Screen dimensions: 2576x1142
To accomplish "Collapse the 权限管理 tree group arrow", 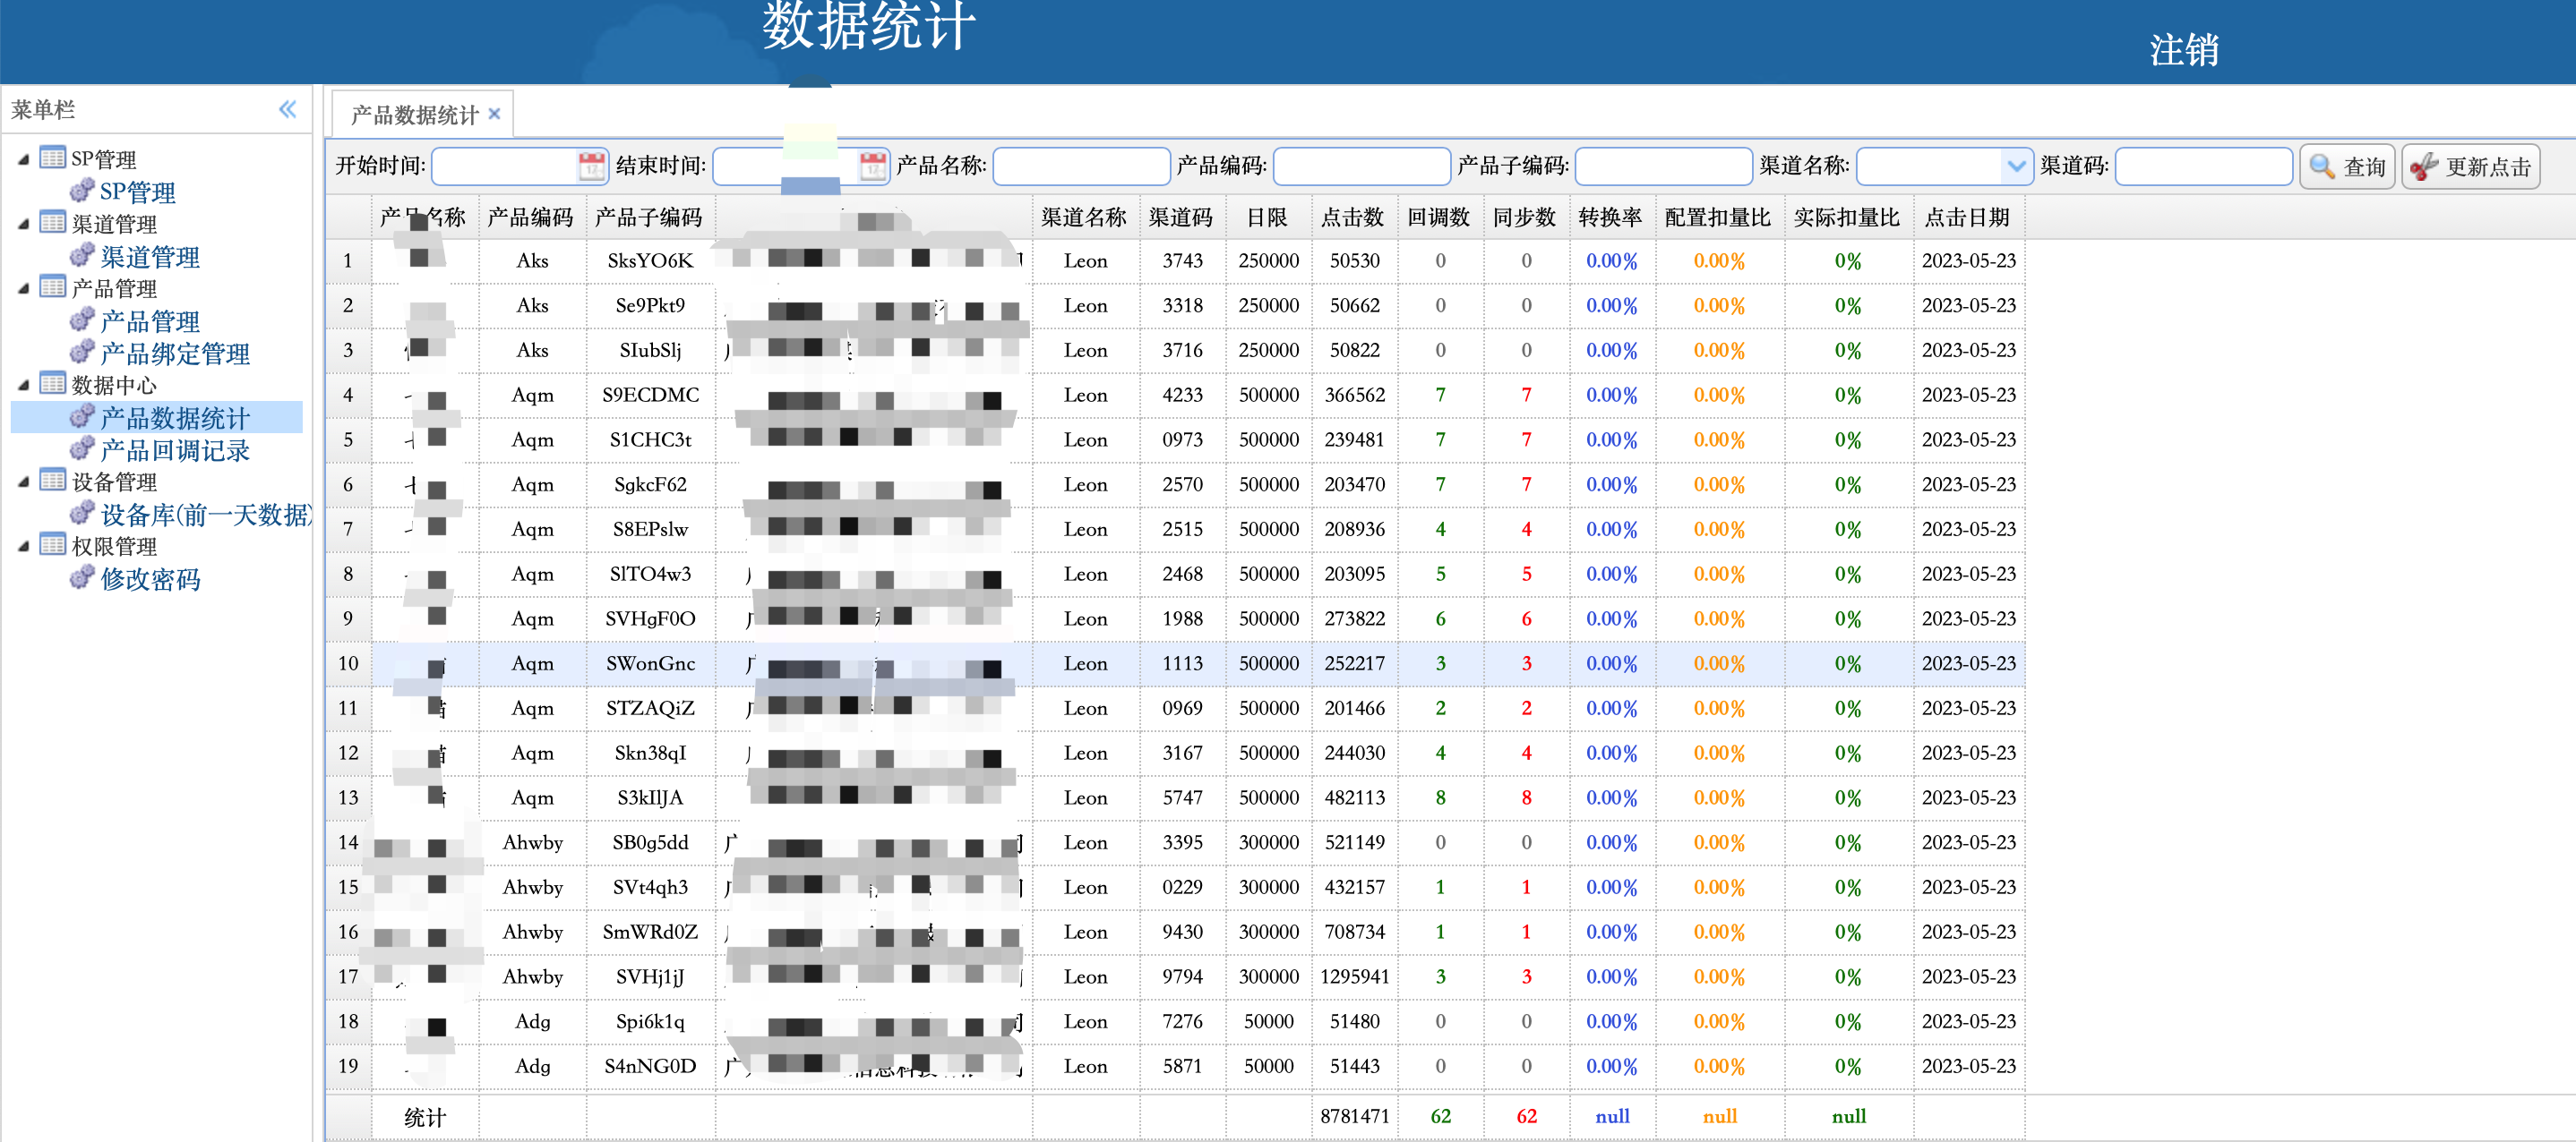I will 23,547.
